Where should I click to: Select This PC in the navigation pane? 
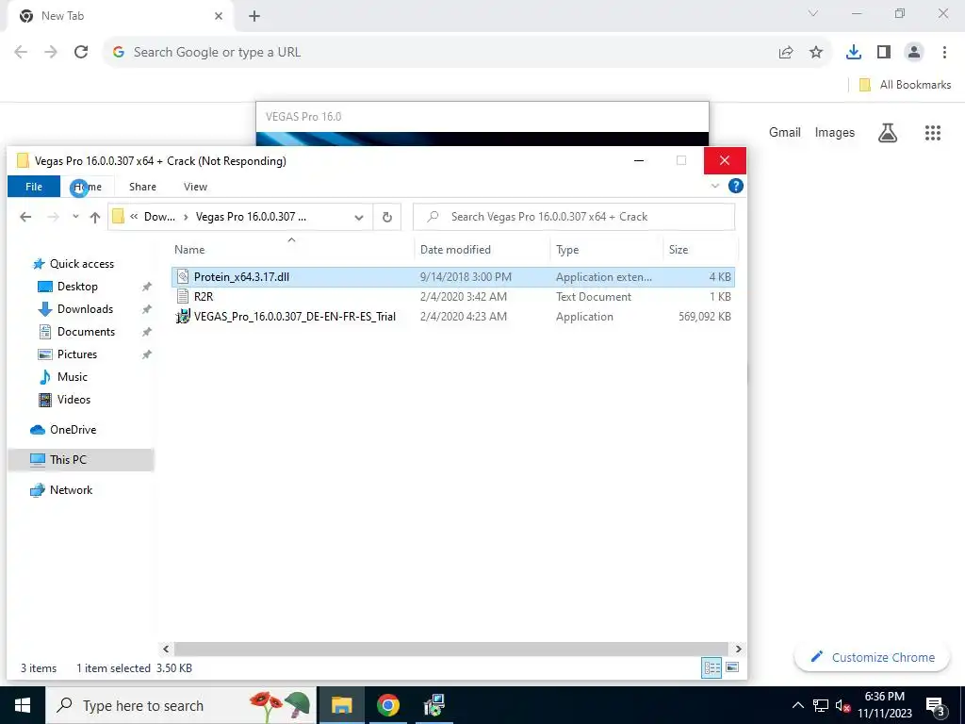pos(81,460)
